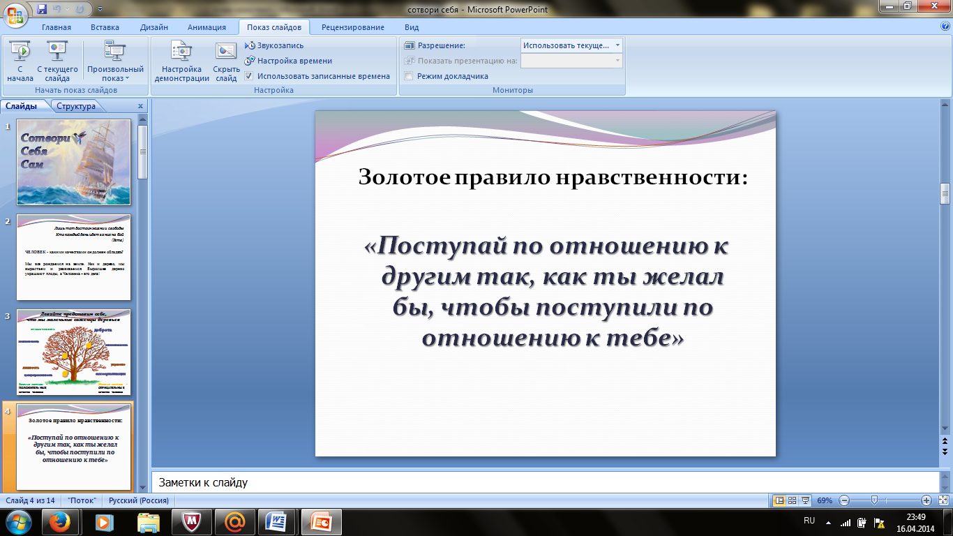Switch to Slide Sorter view icon
The image size is (953, 536).
click(x=792, y=500)
